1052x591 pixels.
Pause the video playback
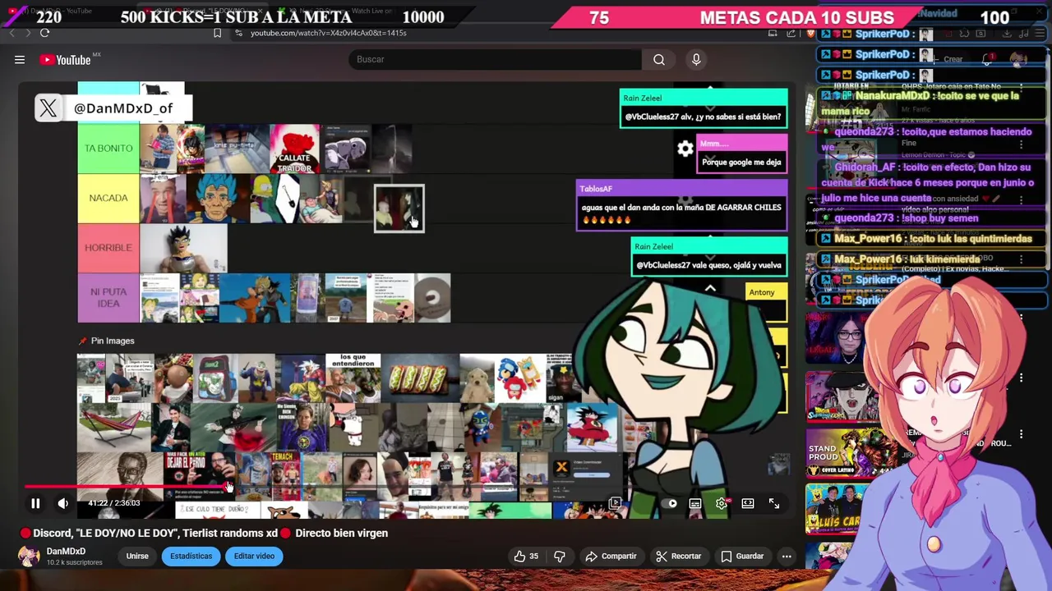35,503
